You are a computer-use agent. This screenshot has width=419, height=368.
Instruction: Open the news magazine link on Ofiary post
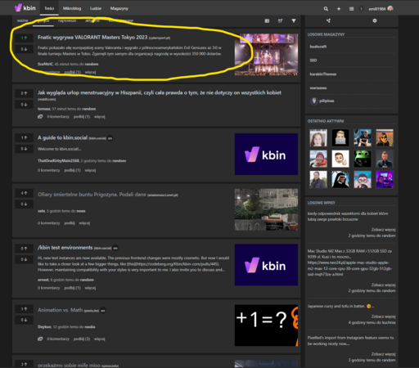click(81, 211)
